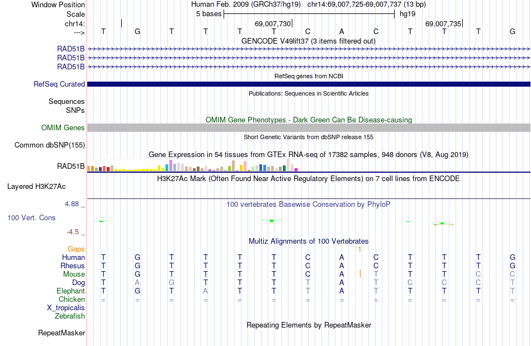531x346 pixels.
Task: Click the RepeatMasker side label
Action: pos(61,333)
